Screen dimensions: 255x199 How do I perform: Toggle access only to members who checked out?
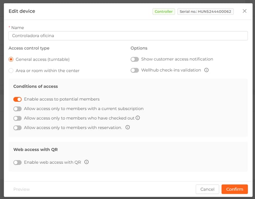(x=17, y=118)
